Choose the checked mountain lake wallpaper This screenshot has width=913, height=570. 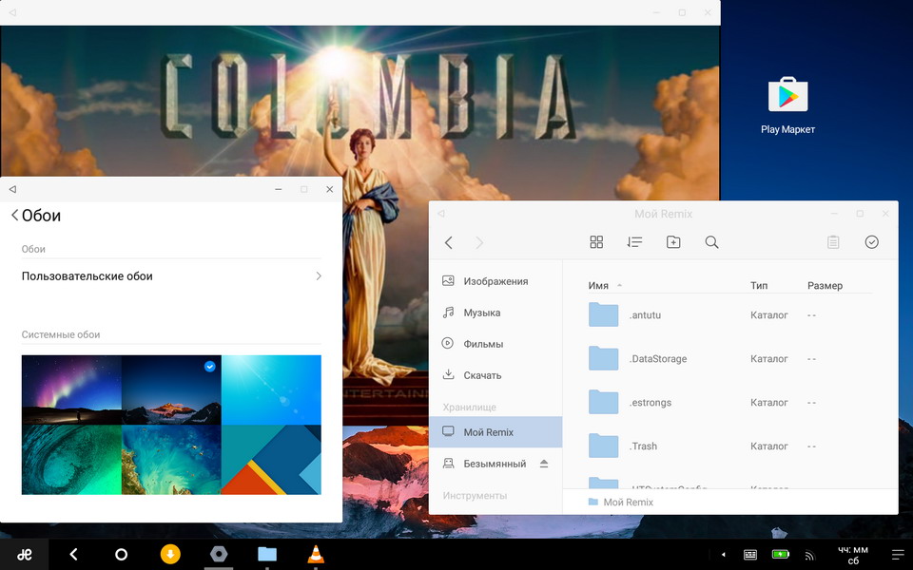[x=171, y=389]
